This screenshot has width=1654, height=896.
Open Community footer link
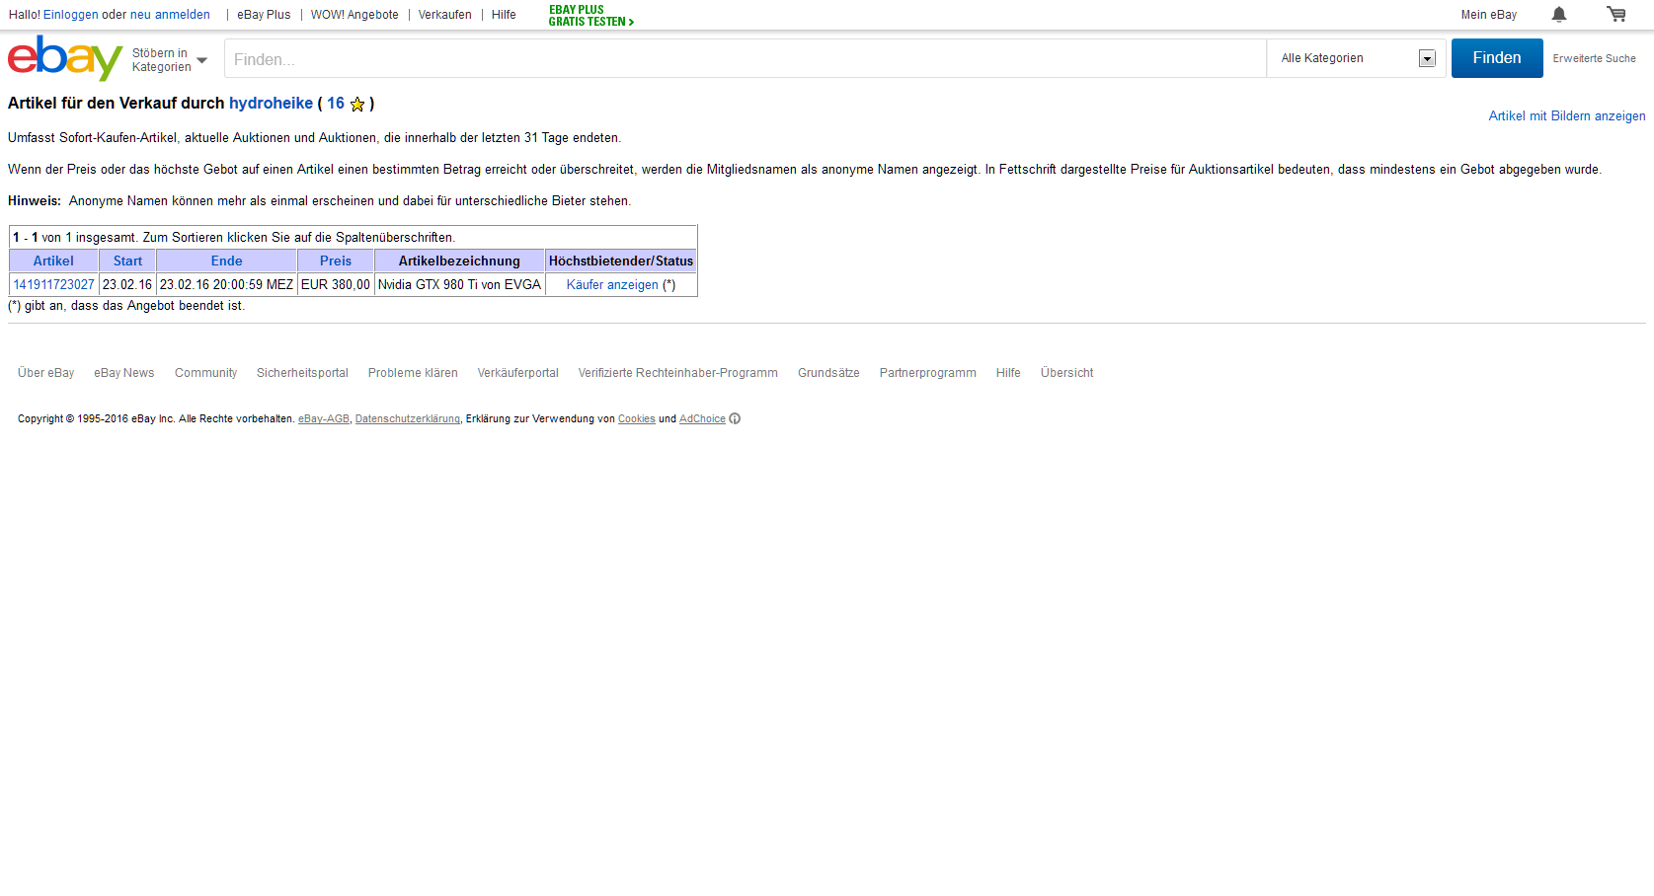point(205,373)
